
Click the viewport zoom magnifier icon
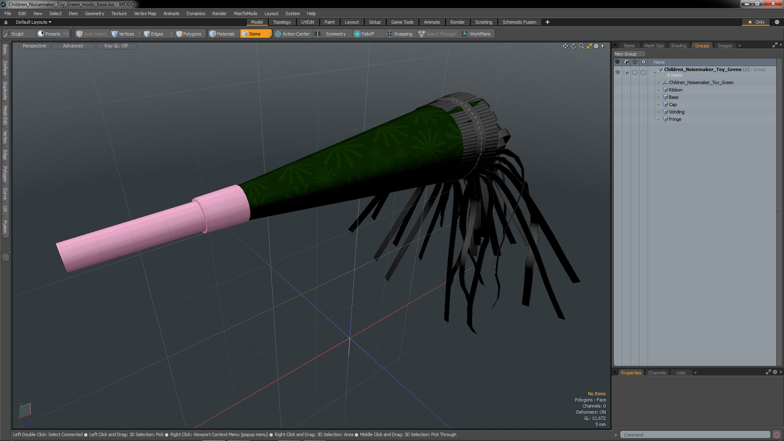[581, 46]
